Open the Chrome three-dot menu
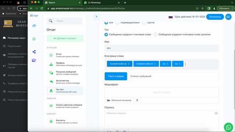The height and width of the screenshot is (132, 235). click(232, 8)
